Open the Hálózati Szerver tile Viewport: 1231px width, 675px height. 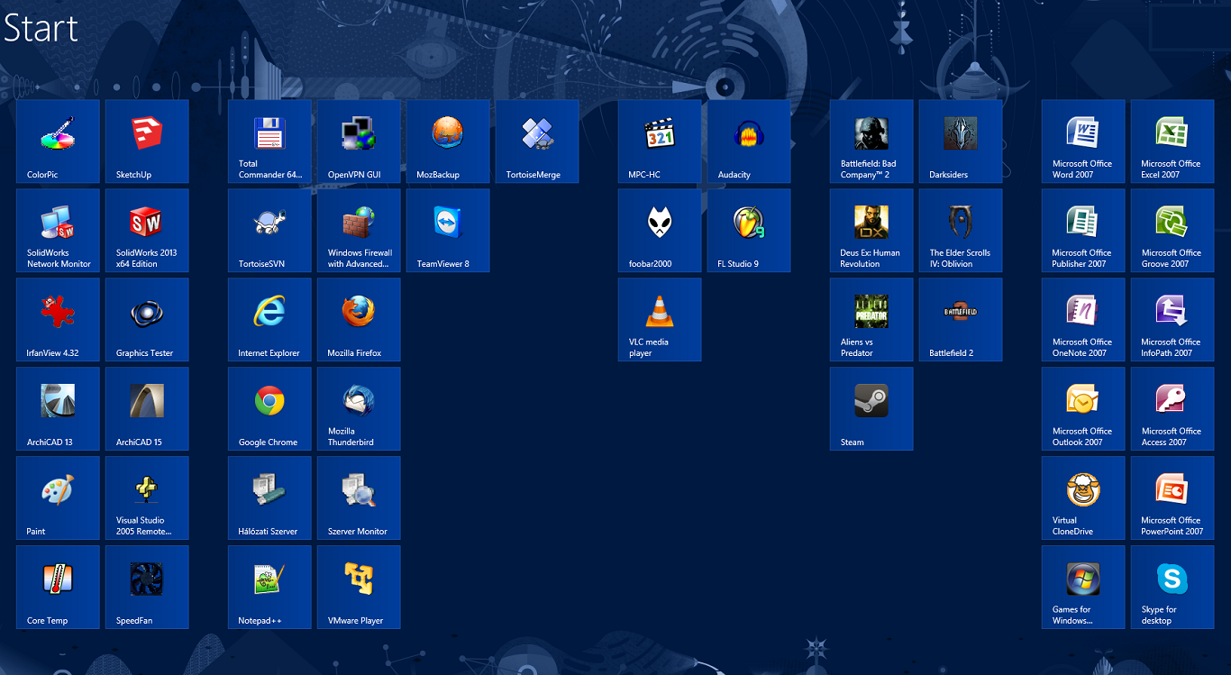pyautogui.click(x=269, y=498)
